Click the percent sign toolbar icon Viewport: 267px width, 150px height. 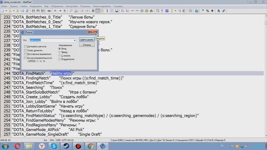point(208,11)
